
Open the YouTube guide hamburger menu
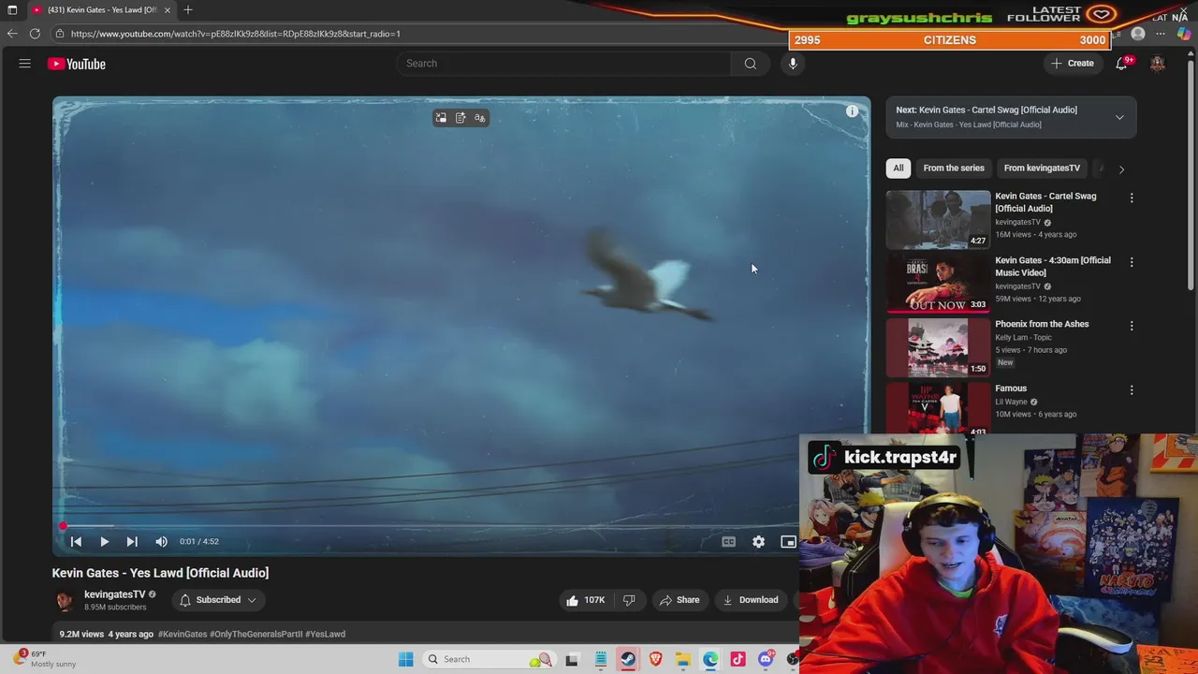point(25,64)
